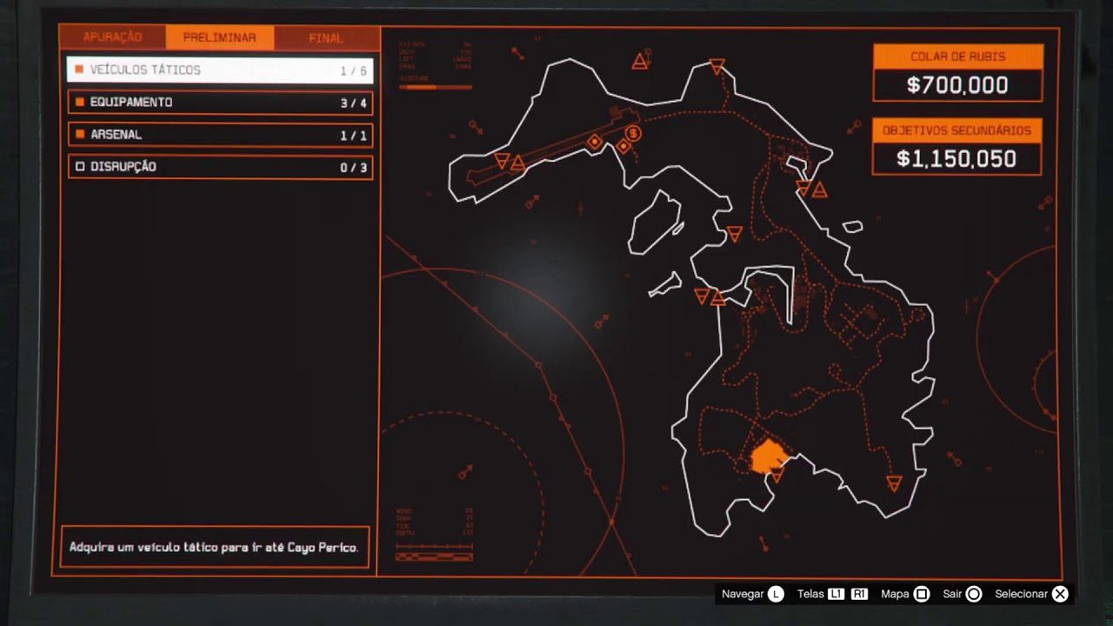Choose the ARSENAL category
This screenshot has width=1113, height=626.
[x=220, y=135]
